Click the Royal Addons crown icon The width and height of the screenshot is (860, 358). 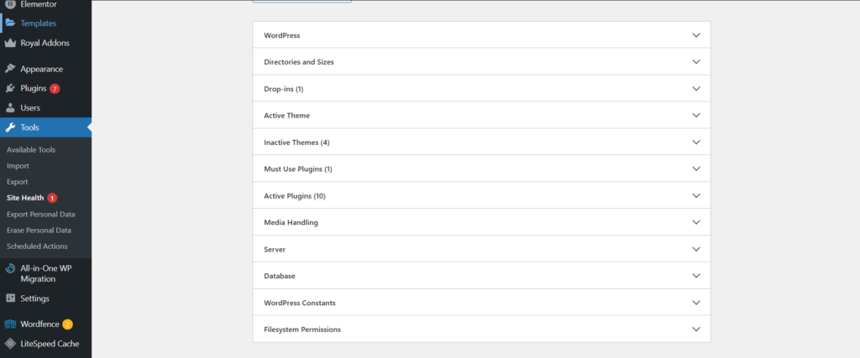pos(10,43)
